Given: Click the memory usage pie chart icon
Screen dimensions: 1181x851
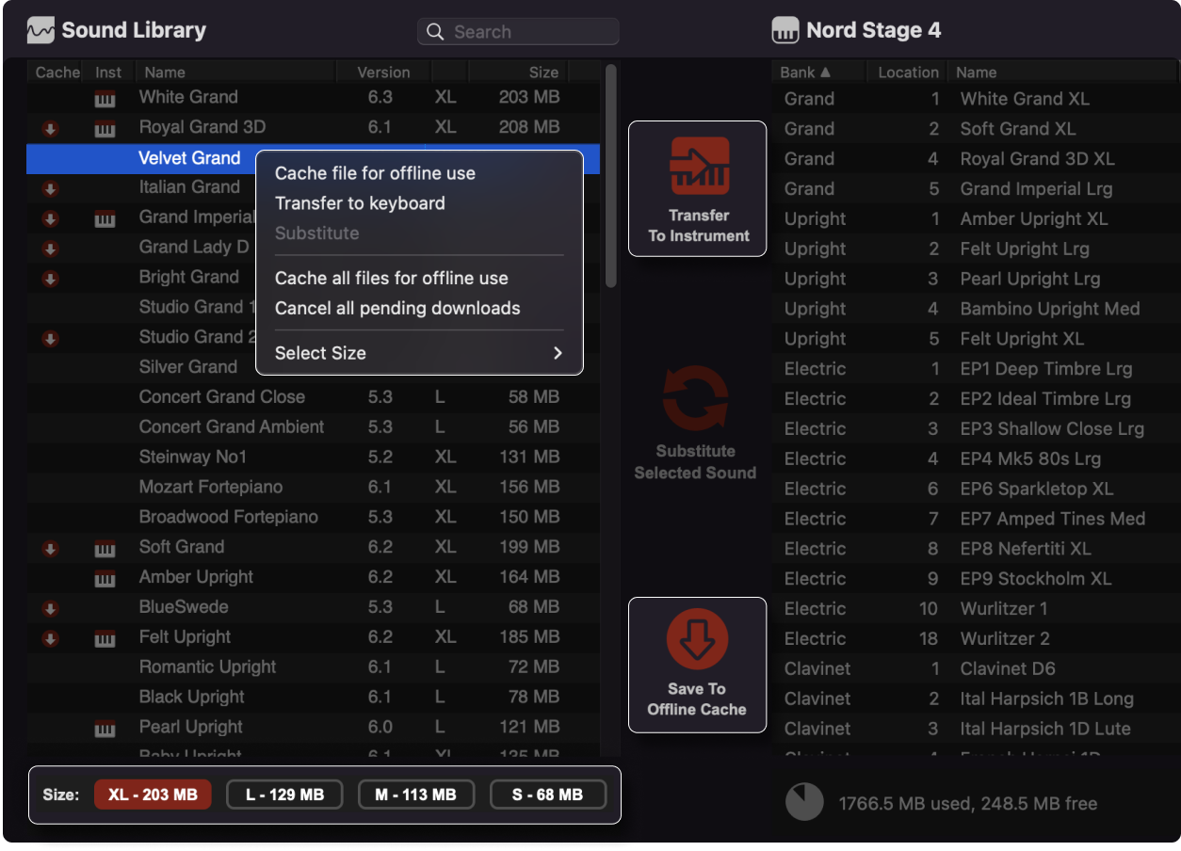Looking at the screenshot, I should pyautogui.click(x=804, y=802).
